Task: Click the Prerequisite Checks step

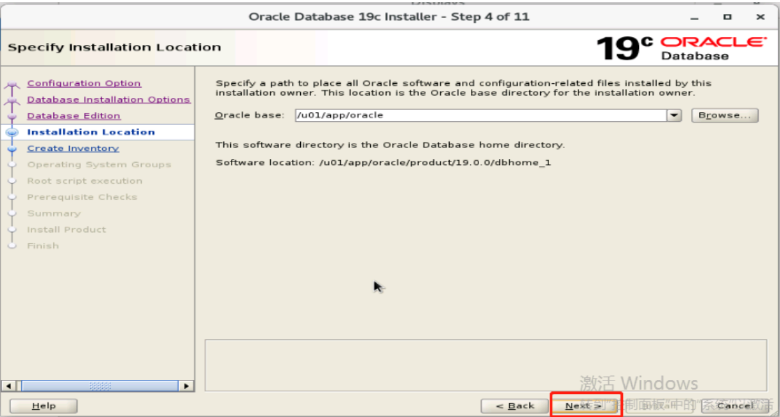Action: 82,197
